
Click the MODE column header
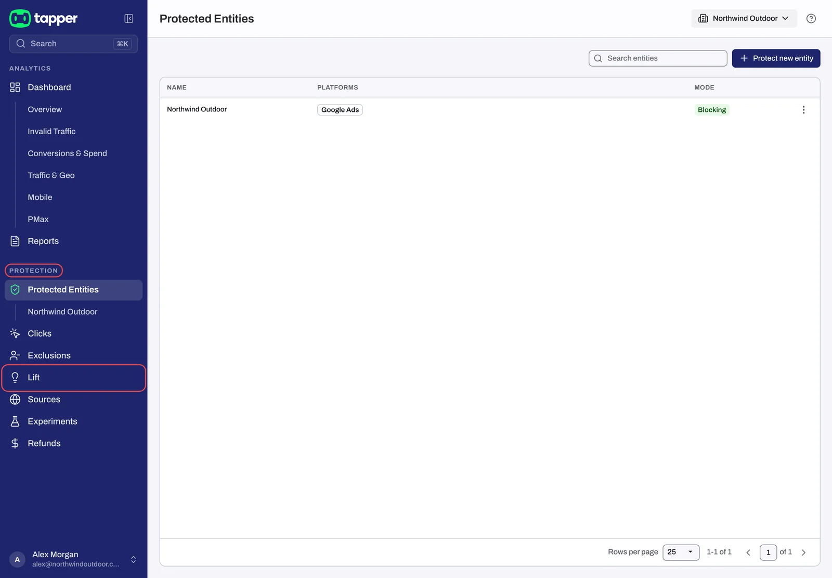(704, 87)
